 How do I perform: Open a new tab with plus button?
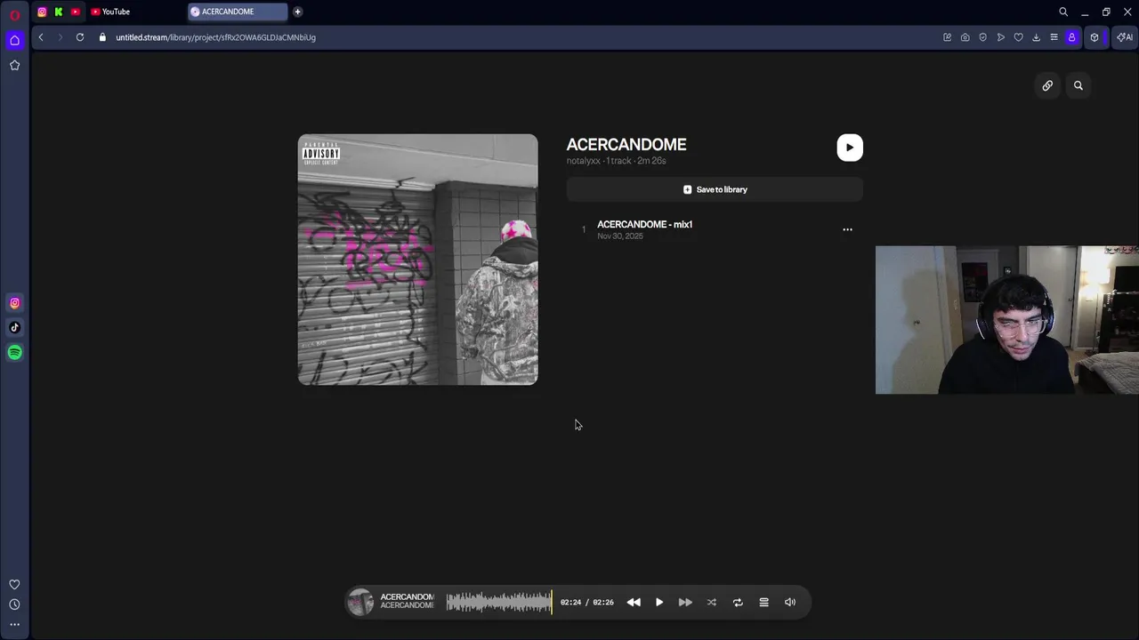(x=297, y=12)
